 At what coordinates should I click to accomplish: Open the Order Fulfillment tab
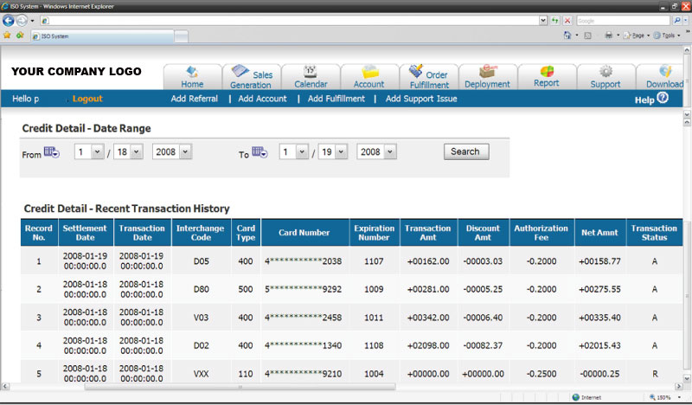429,77
